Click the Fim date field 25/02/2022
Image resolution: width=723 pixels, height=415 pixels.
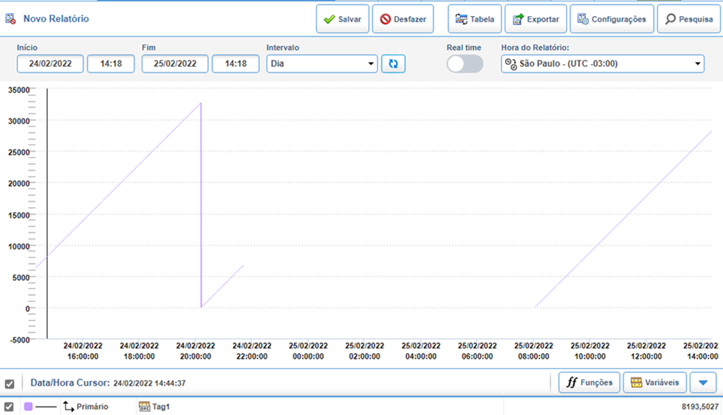point(174,64)
